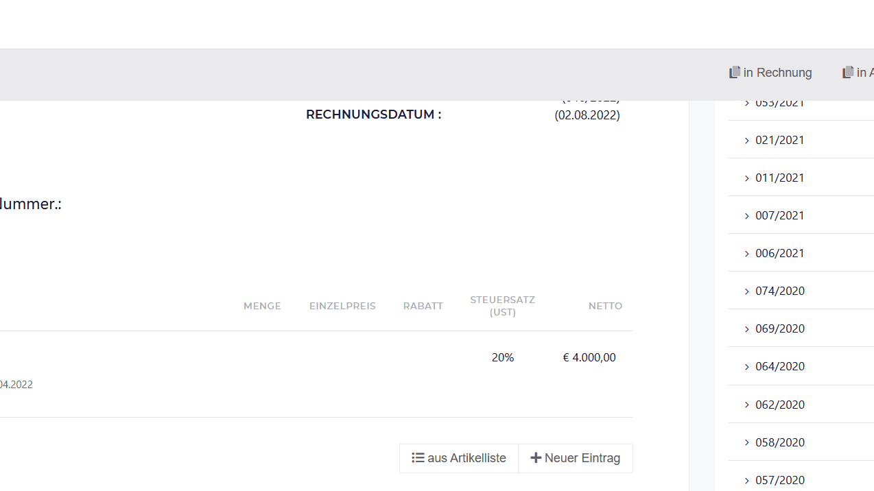
Task: Click the 20% Steuersatz value
Action: [x=503, y=357]
